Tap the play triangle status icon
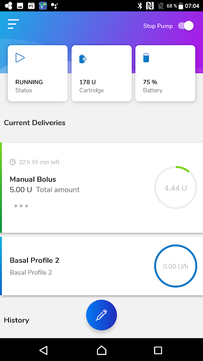 (20, 58)
